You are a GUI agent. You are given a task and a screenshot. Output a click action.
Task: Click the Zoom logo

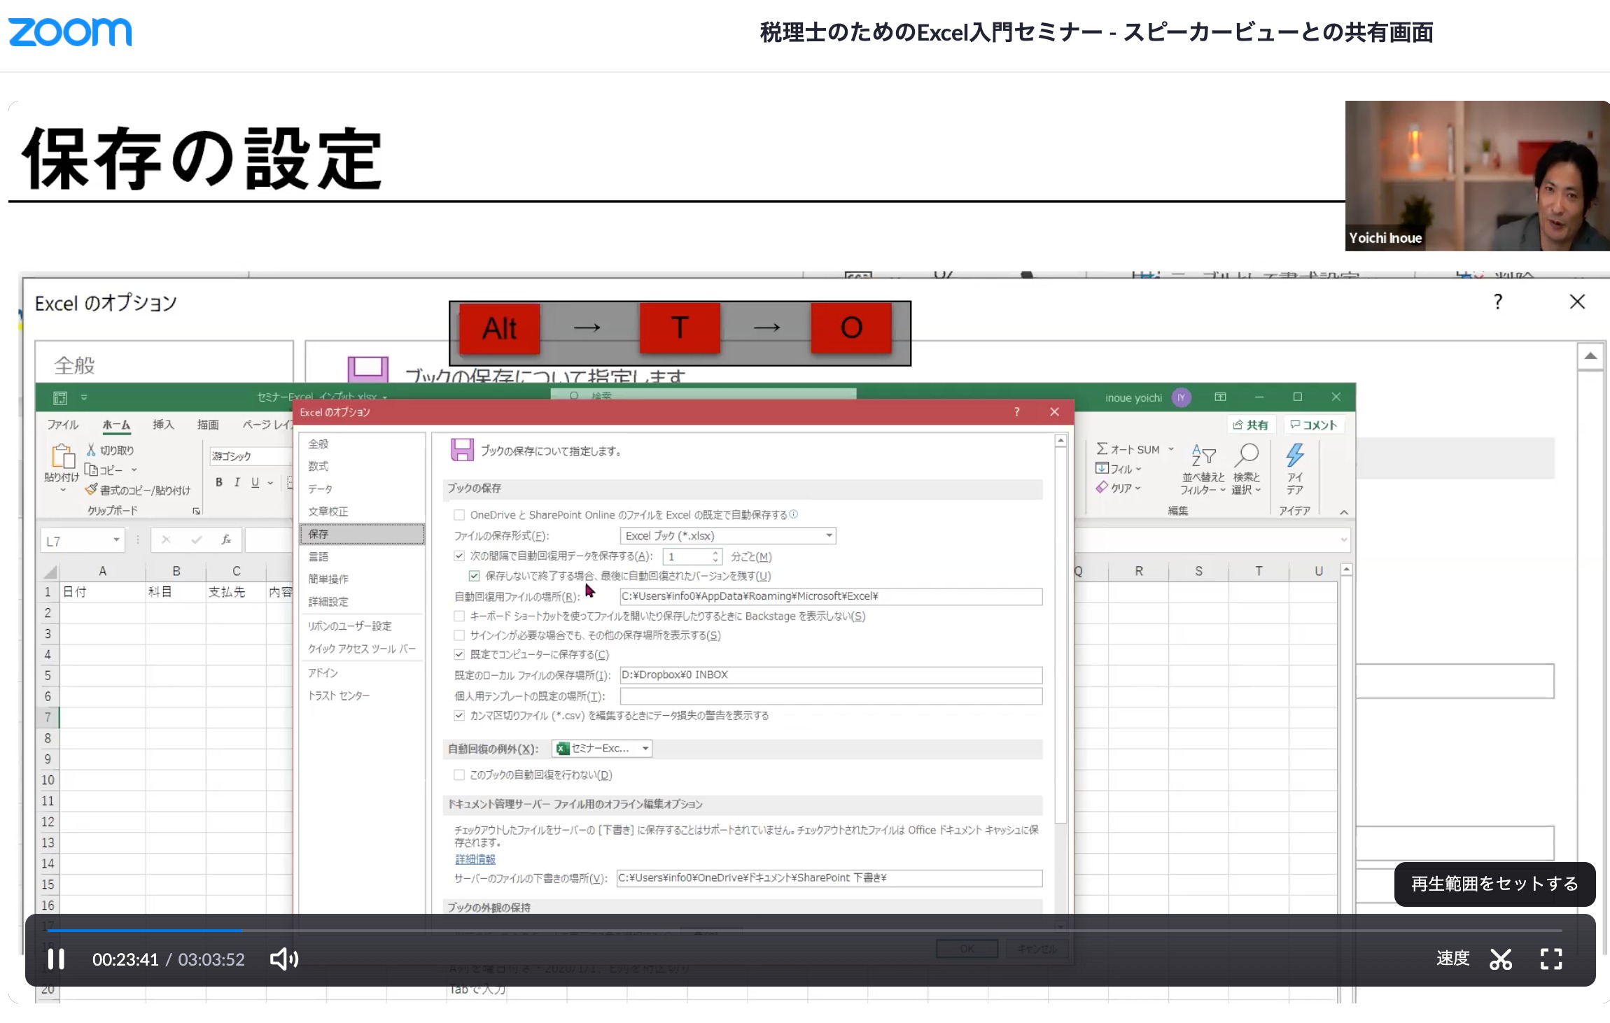pyautogui.click(x=70, y=32)
